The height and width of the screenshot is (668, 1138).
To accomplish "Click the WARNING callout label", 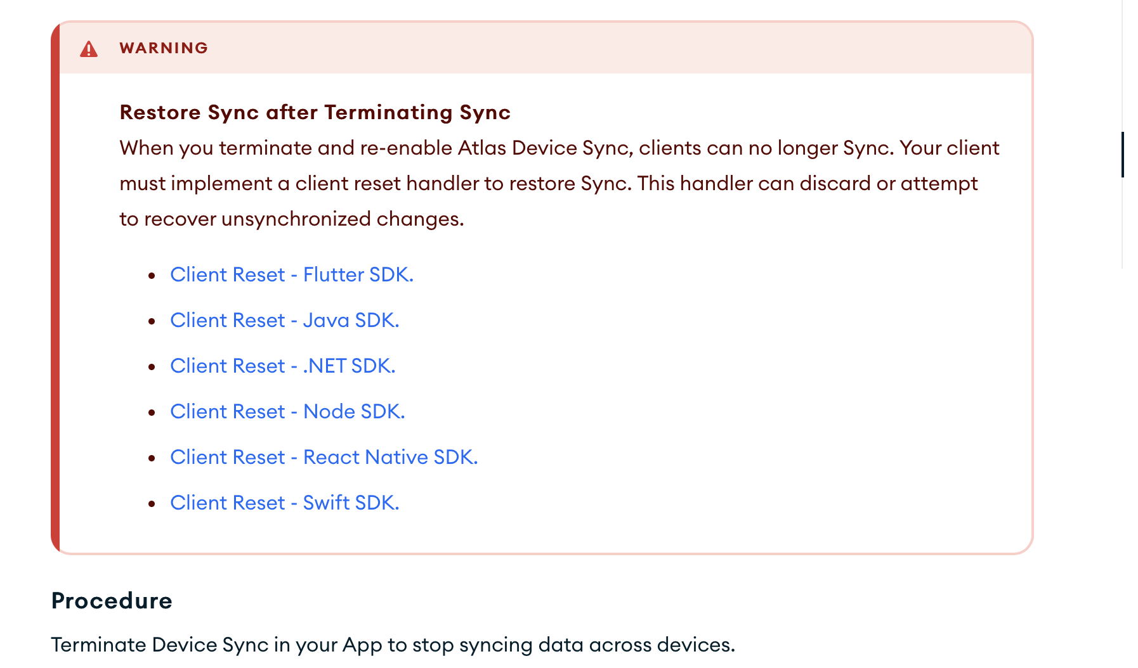I will tap(164, 48).
